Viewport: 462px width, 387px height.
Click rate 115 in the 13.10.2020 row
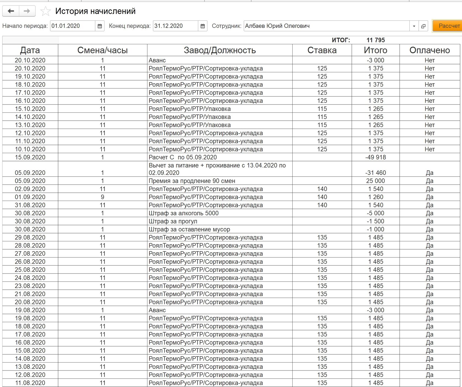(322, 125)
